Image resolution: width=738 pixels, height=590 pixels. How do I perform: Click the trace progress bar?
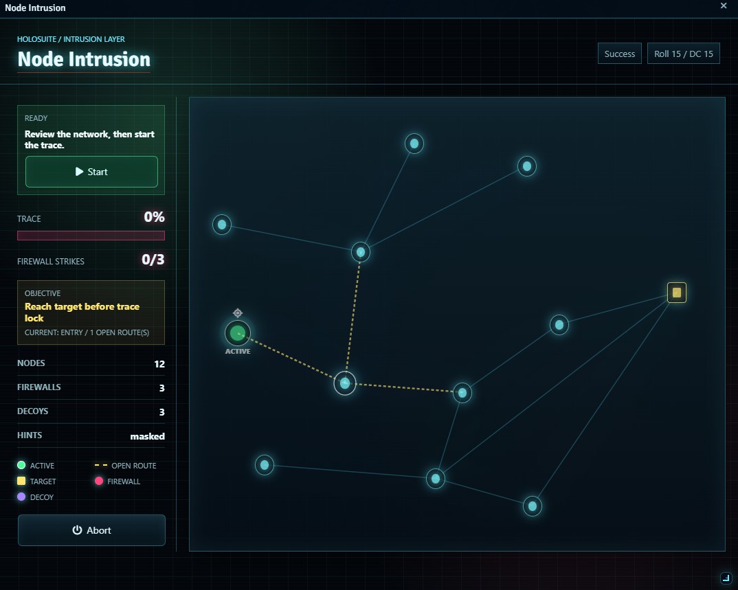[91, 236]
